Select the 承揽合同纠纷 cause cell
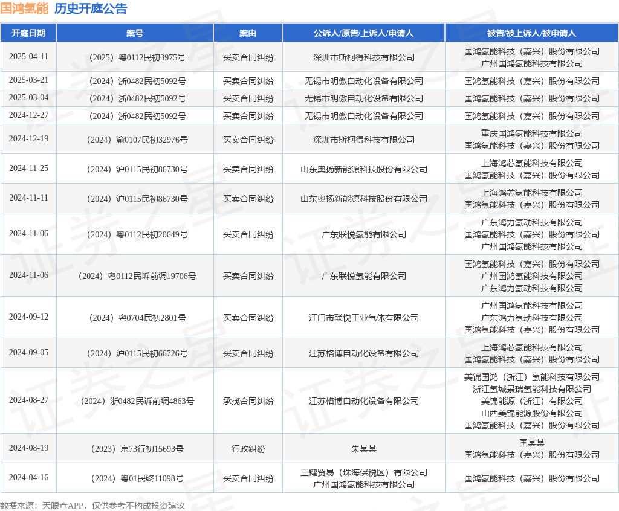619x511 pixels. click(x=248, y=401)
